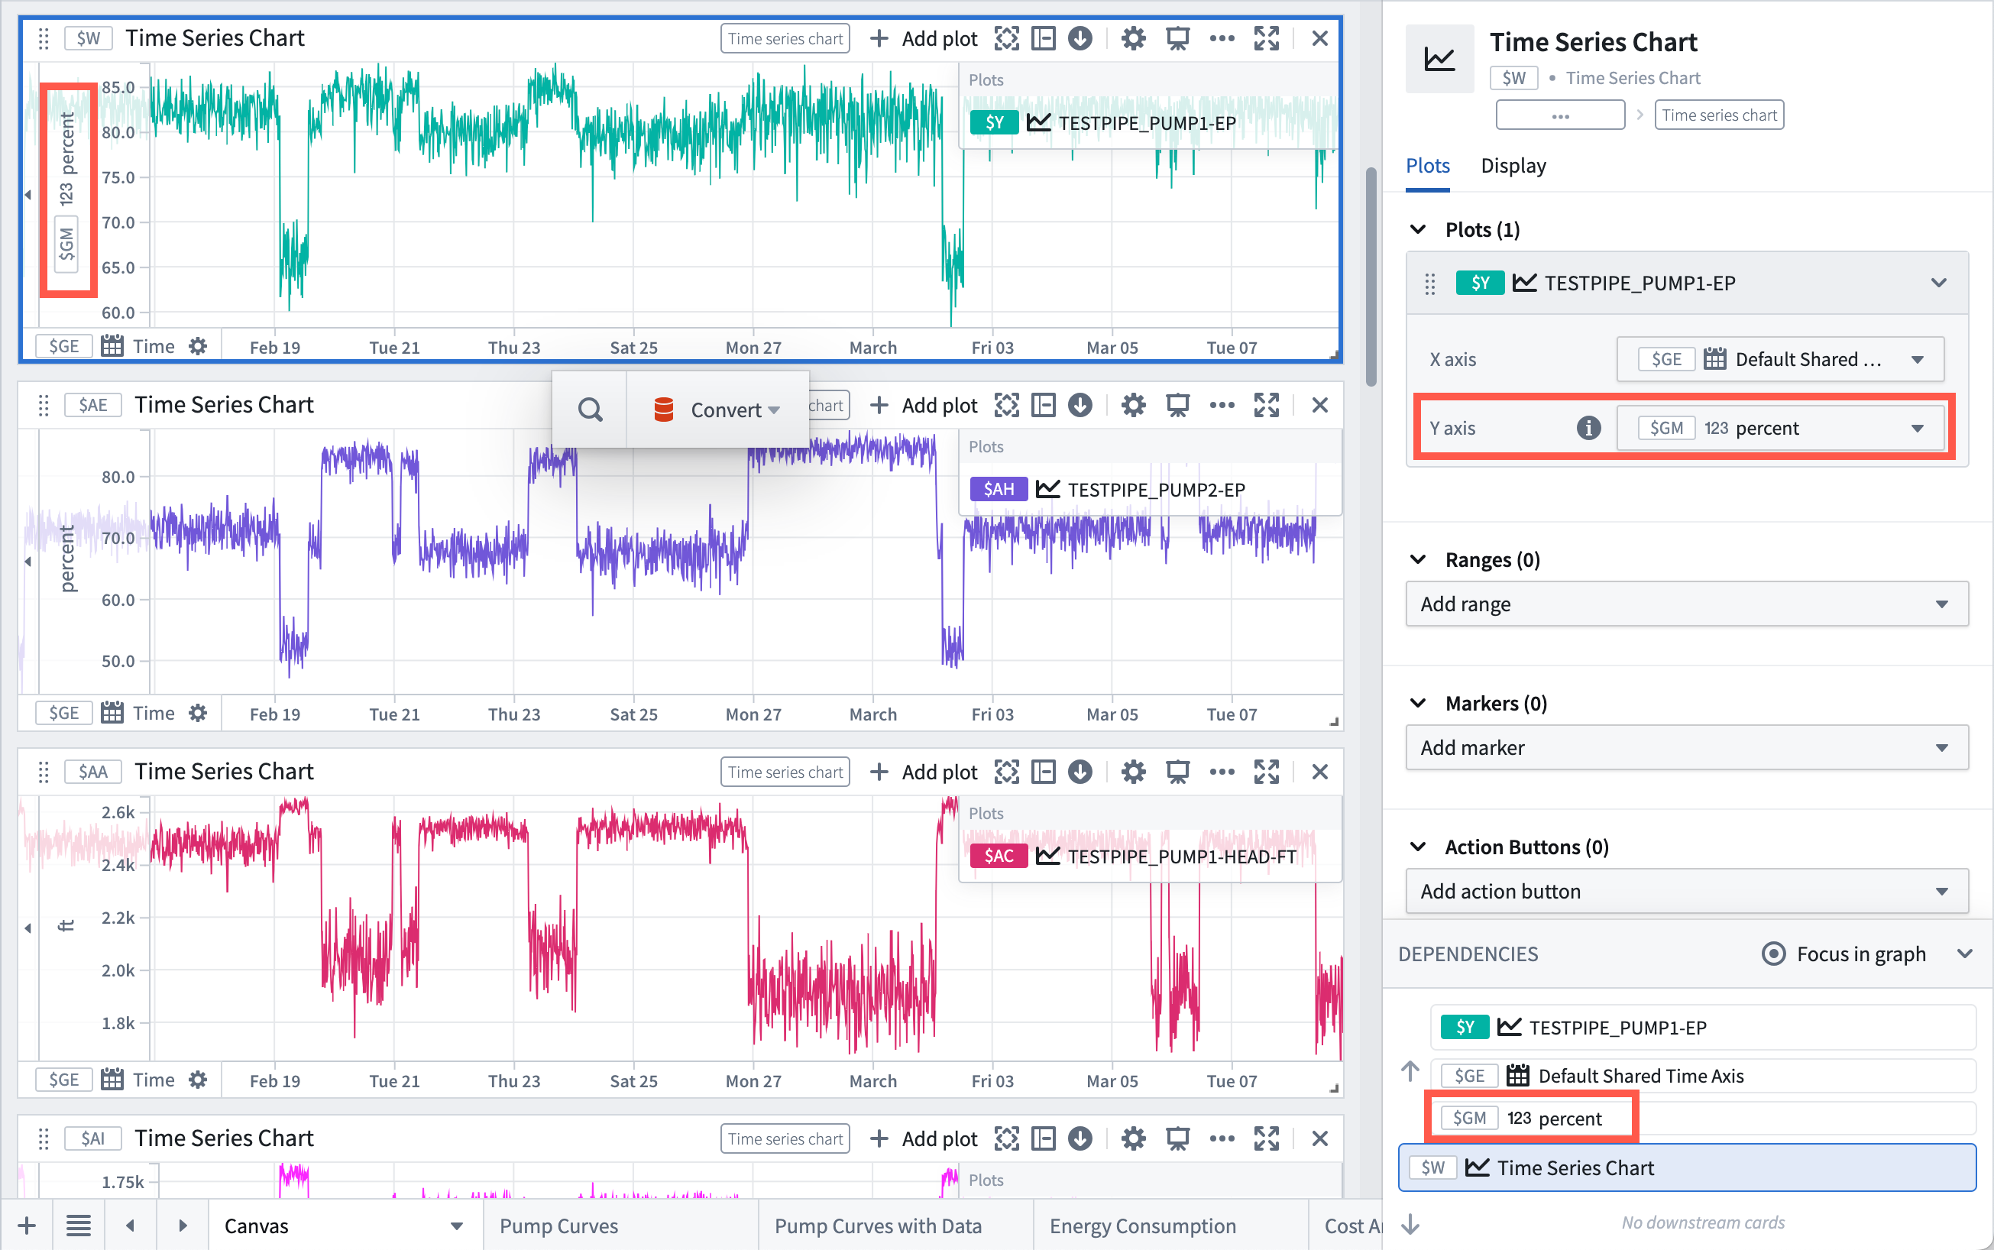This screenshot has width=1994, height=1250.
Task: Select Default Shared Time Axis dependency
Action: pos(1703,1076)
